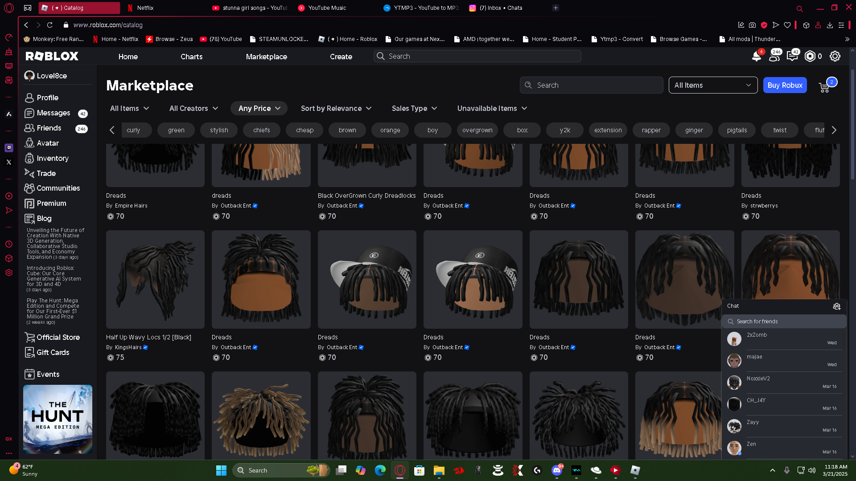Open the friend requests header icon
Viewport: 856px width, 481px height.
(x=774, y=57)
